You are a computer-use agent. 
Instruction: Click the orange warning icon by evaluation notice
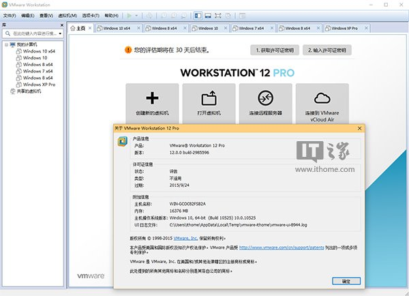128,50
